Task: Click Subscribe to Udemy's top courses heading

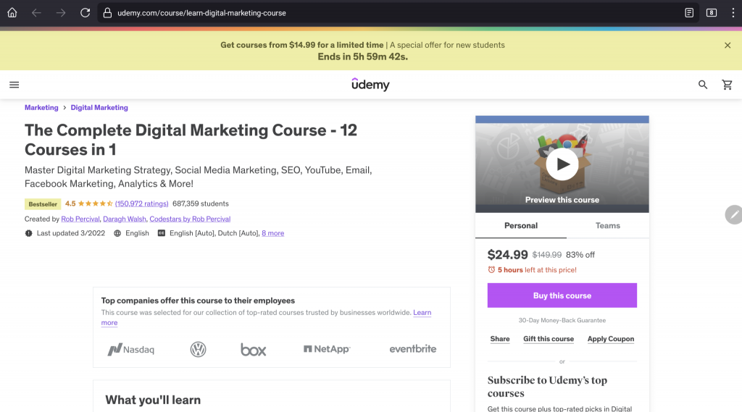Action: [547, 387]
